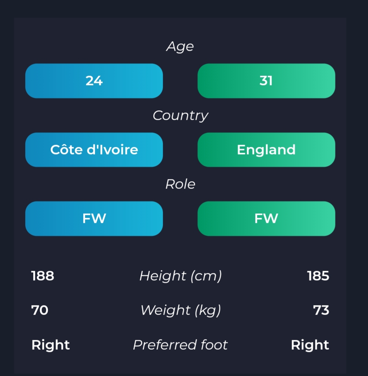
Task: Select the Weight (kg) row label
Action: pos(181,310)
